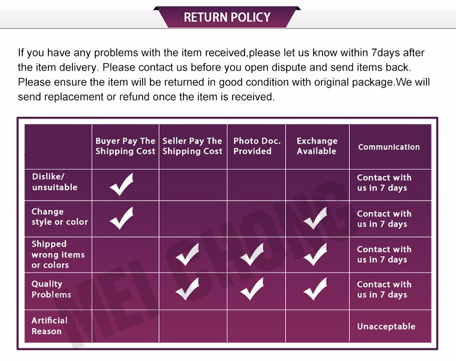Click the checkmark for Dislike/unsuitable buyer pays shipping
Image resolution: width=456 pixels, height=361 pixels.
pos(121,184)
